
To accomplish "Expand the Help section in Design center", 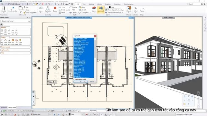I will click(x=16, y=53).
